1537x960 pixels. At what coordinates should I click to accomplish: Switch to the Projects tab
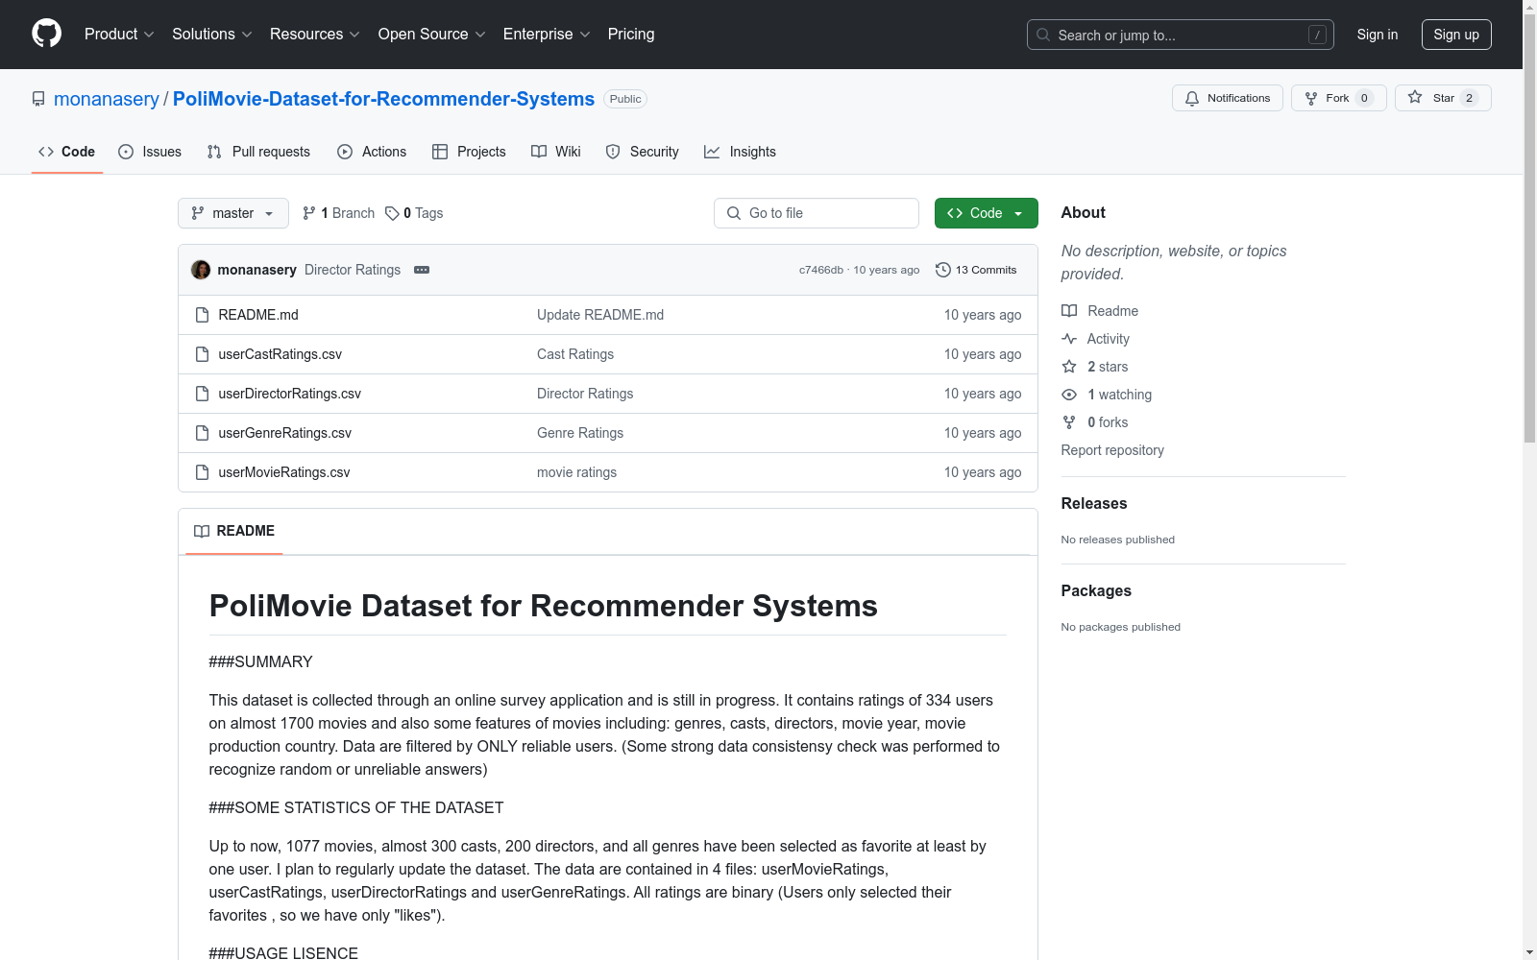pos(469,152)
